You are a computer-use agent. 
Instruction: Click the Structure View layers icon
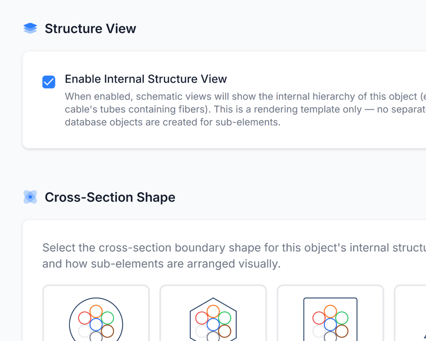tap(30, 28)
